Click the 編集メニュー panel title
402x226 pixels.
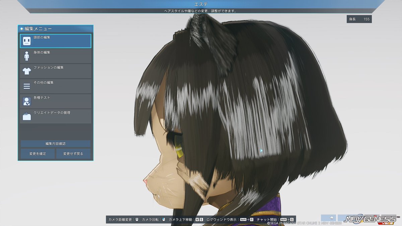38,29
